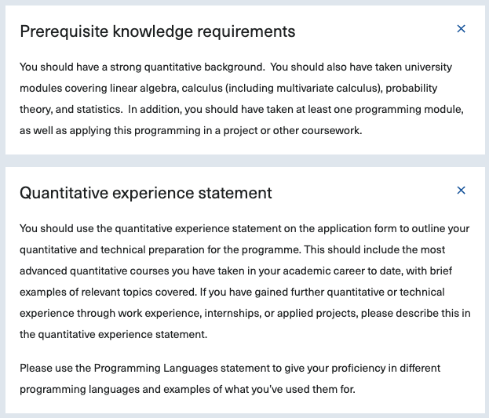
Task: Click the line 'the quantitative experience statement.'
Action: [114, 334]
